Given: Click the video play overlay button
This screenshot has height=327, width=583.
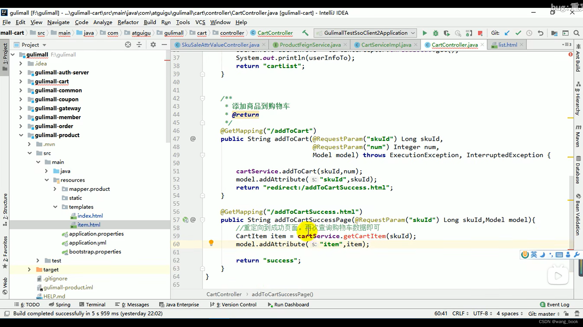Looking at the screenshot, I should tap(558, 276).
